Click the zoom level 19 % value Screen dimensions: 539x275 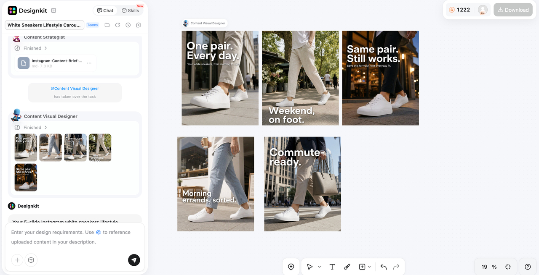point(489,267)
